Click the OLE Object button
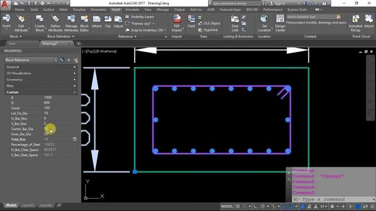Screen dimensions: 376x211 (209, 23)
